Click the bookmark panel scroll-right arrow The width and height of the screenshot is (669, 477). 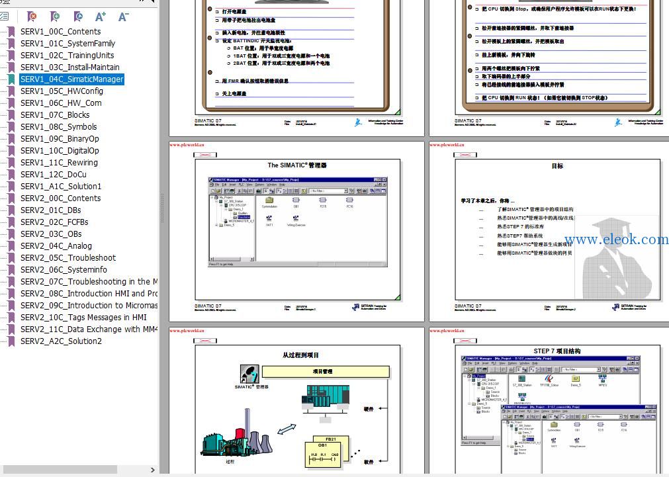[153, 470]
